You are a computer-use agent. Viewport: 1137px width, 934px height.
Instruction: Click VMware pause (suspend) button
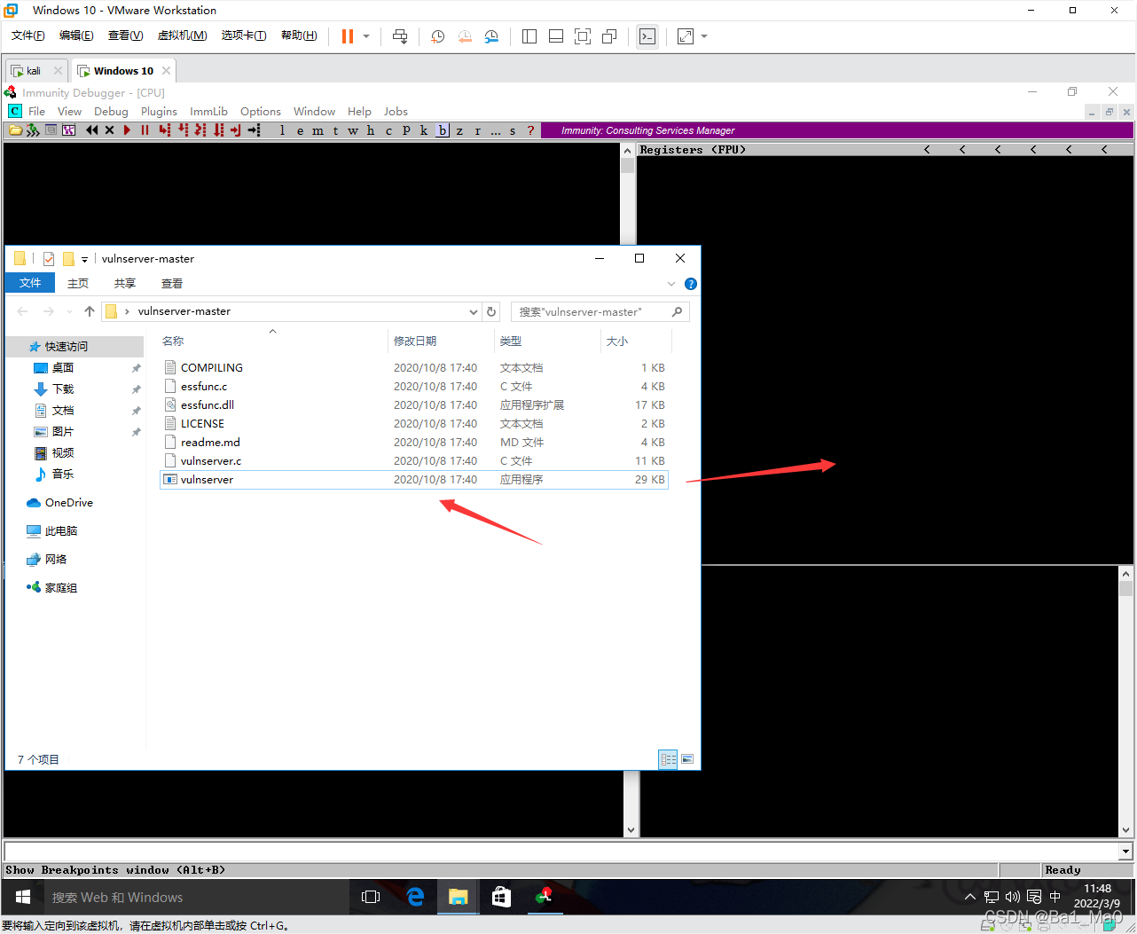pyautogui.click(x=348, y=36)
